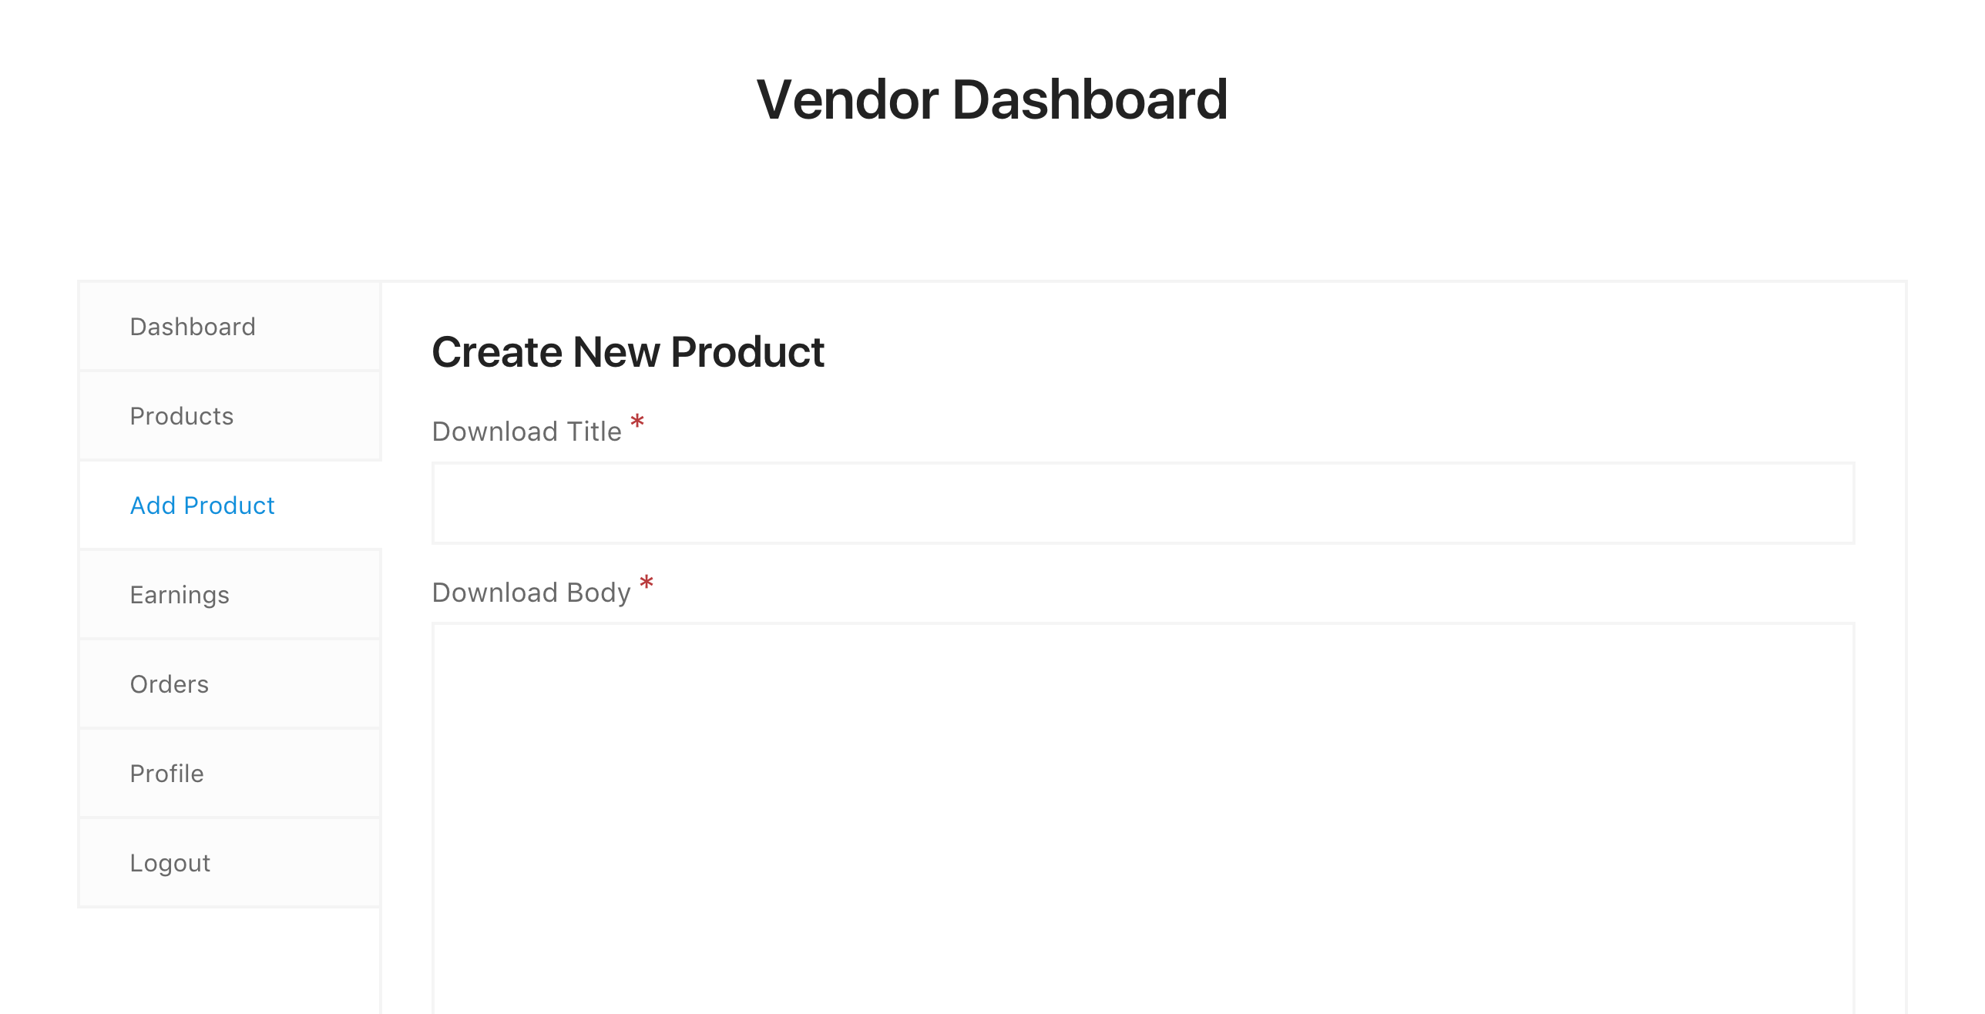Click "Download" in the Download Body label

pyautogui.click(x=495, y=593)
